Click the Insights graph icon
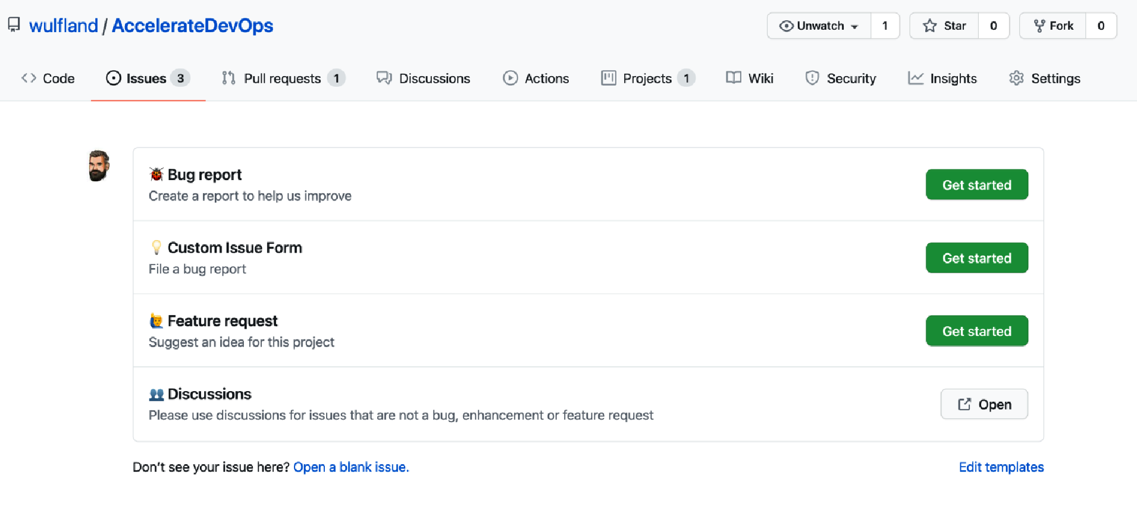The height and width of the screenshot is (510, 1137). [x=916, y=78]
